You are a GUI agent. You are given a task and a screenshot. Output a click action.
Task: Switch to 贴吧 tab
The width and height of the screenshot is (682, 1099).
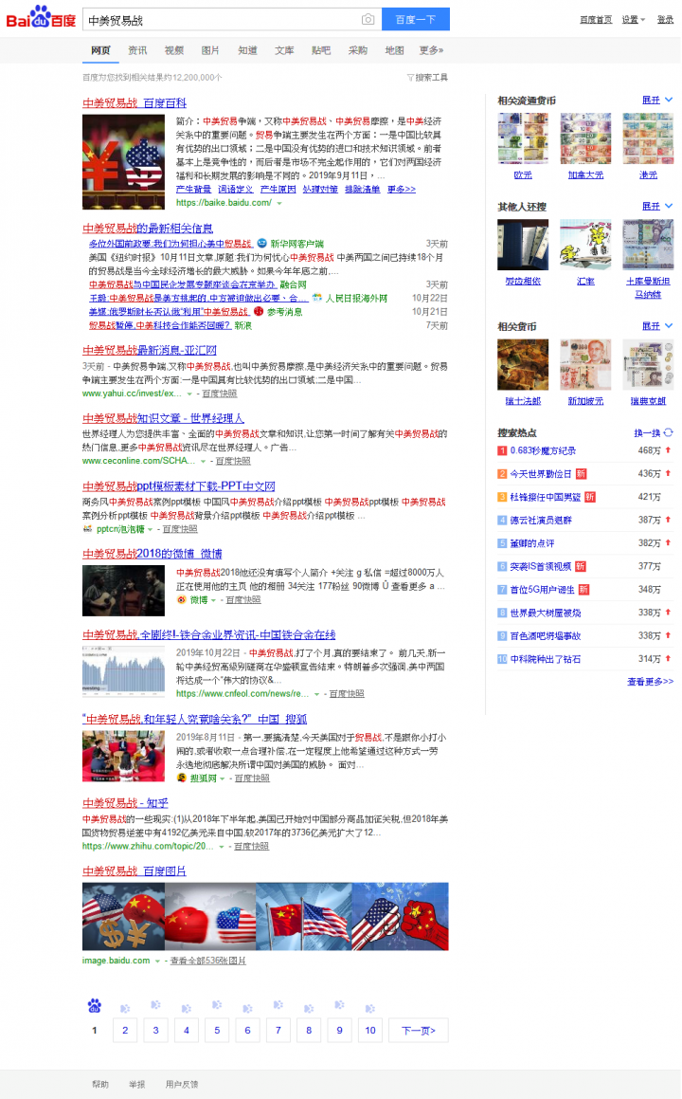[x=321, y=50]
